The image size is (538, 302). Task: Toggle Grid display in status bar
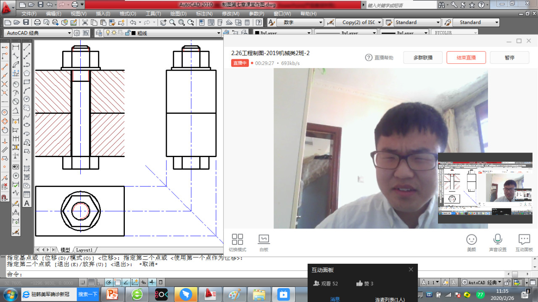pos(91,282)
